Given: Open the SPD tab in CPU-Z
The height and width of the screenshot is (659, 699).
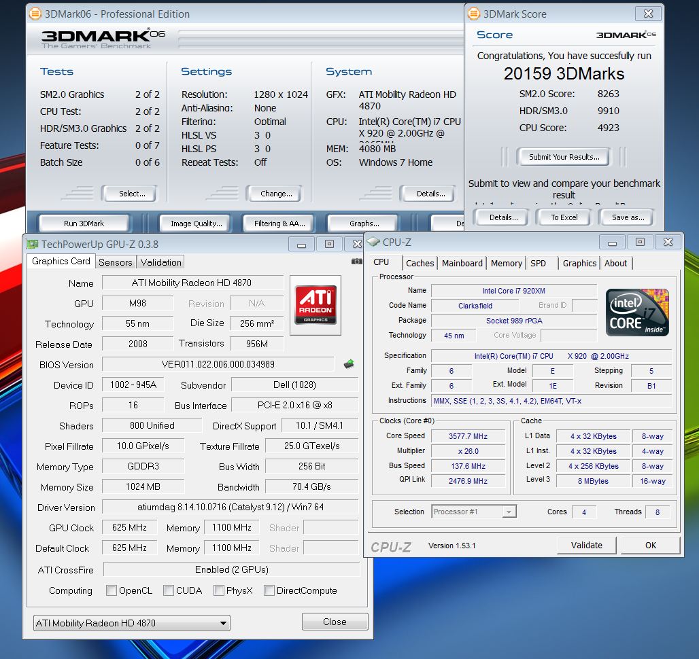Looking at the screenshot, I should (538, 263).
